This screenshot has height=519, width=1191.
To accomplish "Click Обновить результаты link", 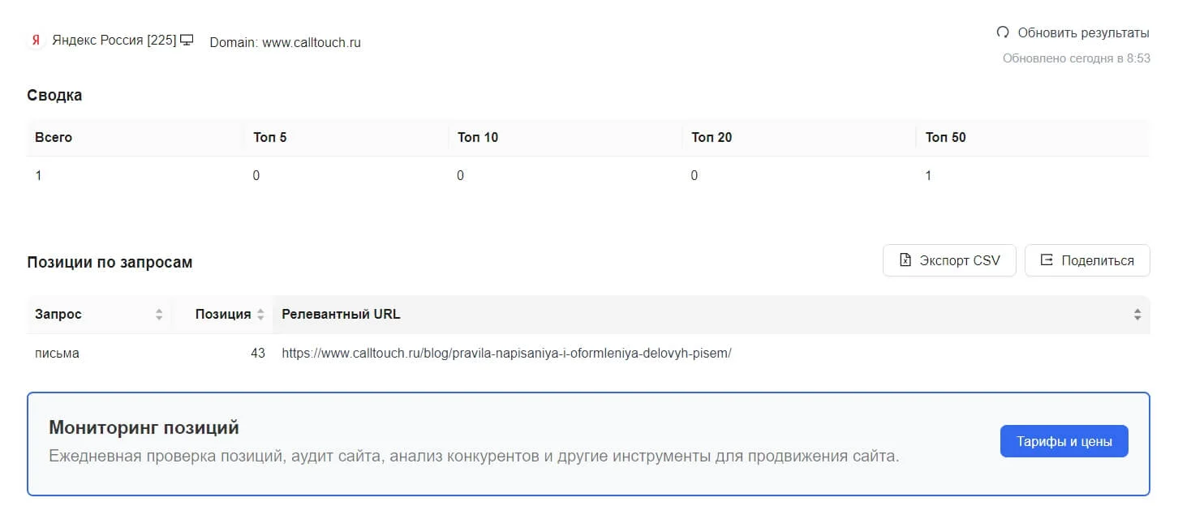I will click(1083, 33).
